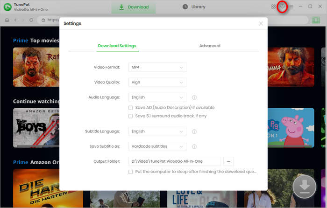Open the Peppa Pig thumbnail
The width and height of the screenshot is (327, 208).
coord(291,128)
